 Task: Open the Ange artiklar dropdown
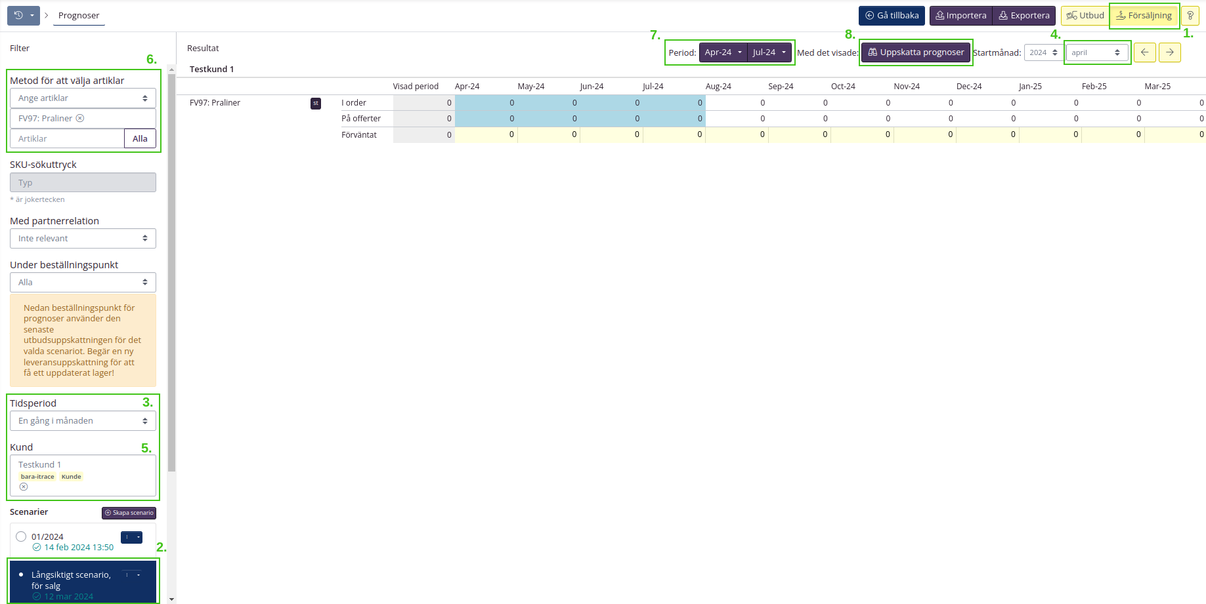pos(83,98)
